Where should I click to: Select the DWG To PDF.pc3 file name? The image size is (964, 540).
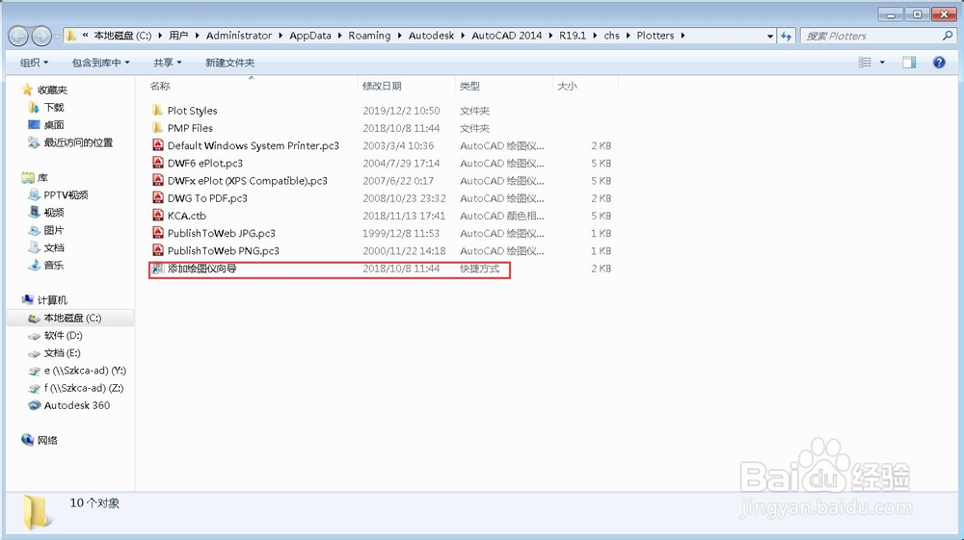207,198
